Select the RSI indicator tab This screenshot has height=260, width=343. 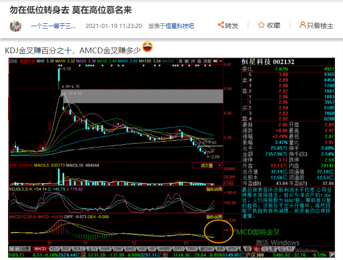(66, 249)
